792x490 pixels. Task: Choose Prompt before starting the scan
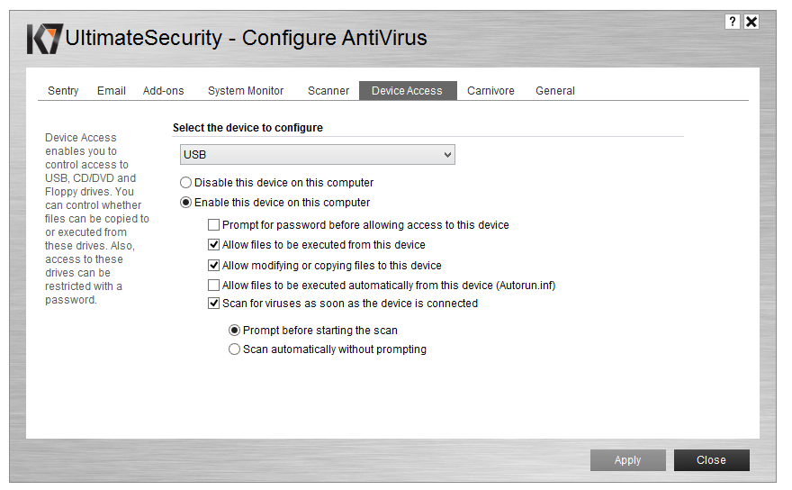coord(235,331)
